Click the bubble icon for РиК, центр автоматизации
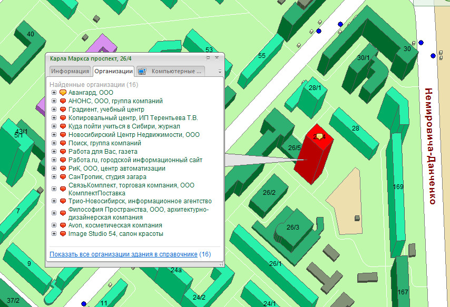450x307 pixels. pos(63,169)
